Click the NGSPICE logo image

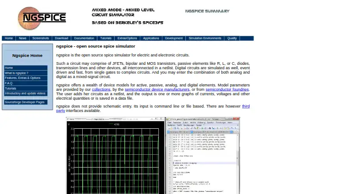tap(42, 18)
